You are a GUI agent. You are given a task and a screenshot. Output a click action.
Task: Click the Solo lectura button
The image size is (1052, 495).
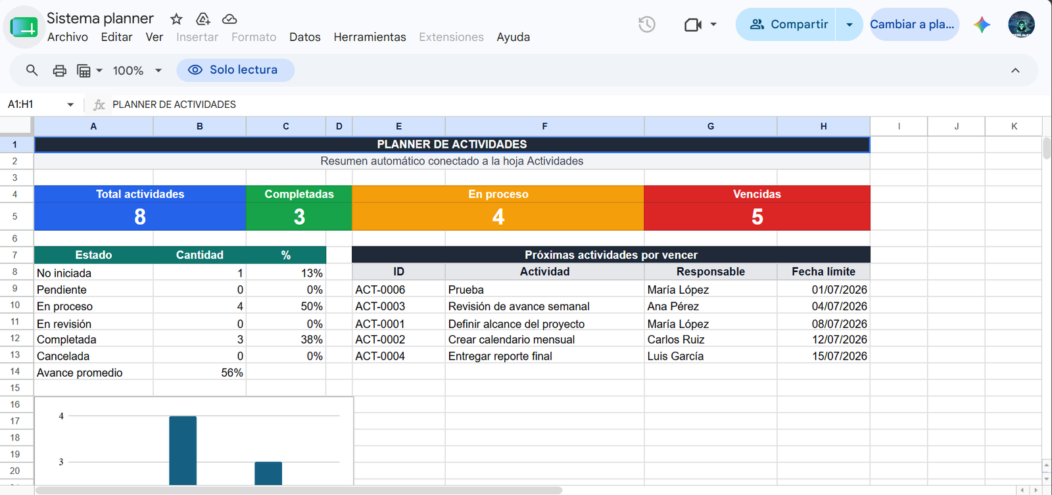click(x=235, y=70)
